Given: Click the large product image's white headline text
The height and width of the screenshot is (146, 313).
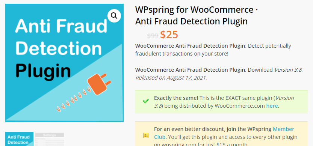Looking at the screenshot, I should [61, 37].
